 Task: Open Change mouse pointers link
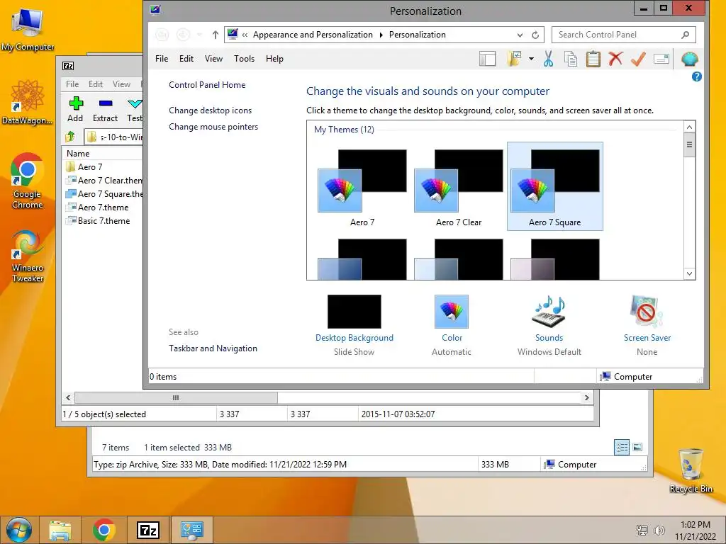[213, 126]
